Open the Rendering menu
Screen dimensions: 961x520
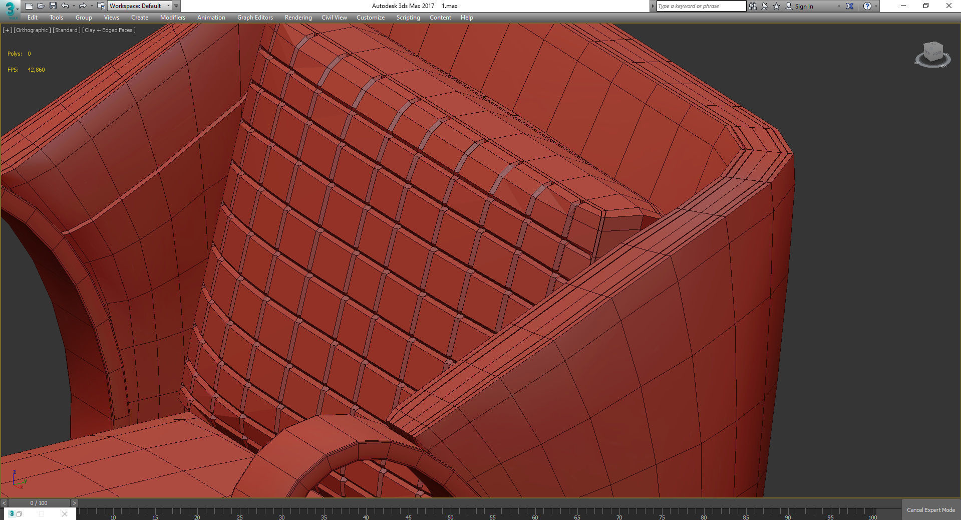click(x=298, y=18)
